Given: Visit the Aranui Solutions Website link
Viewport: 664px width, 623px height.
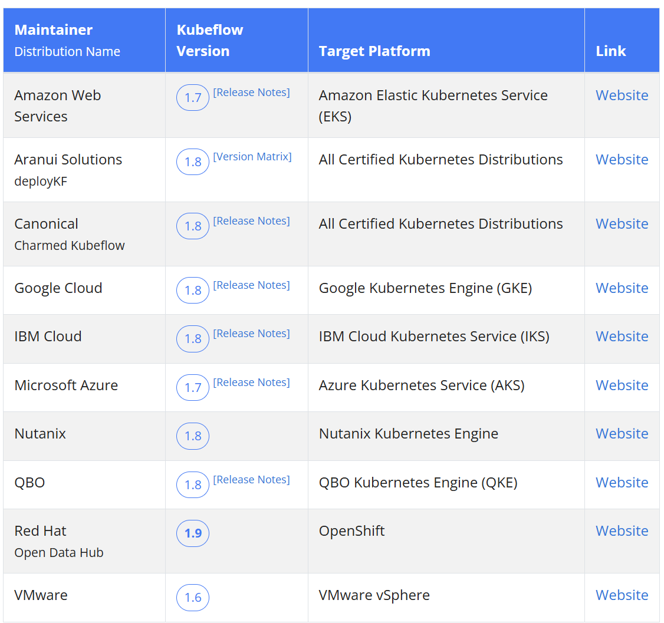Looking at the screenshot, I should pyautogui.click(x=622, y=160).
